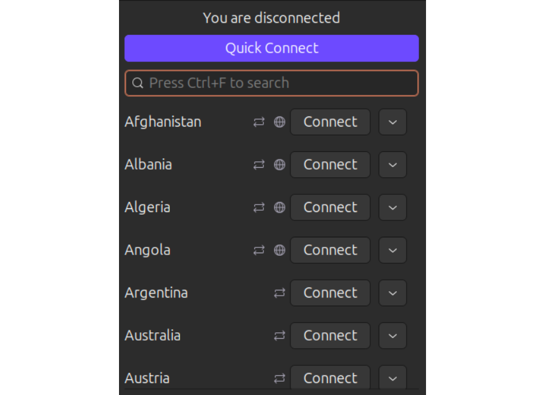Click the search magnifier icon
The height and width of the screenshot is (395, 545).
137,83
